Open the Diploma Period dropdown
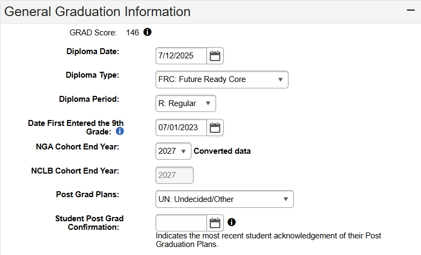 186,103
